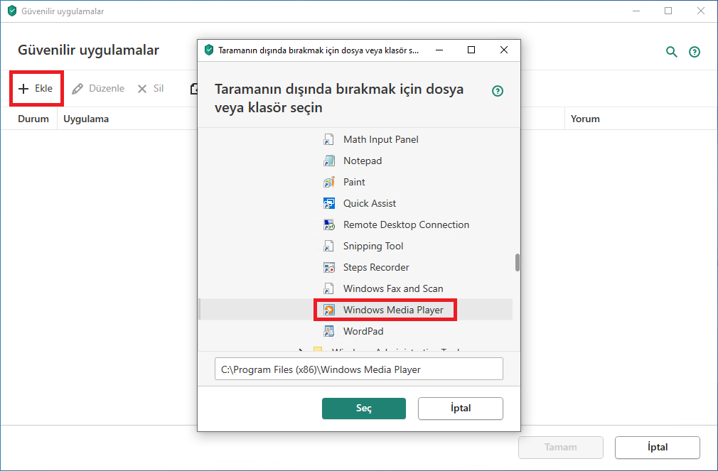Screen dimensions: 718x471
Task: Click the Snipping Tool icon
Action: [328, 246]
